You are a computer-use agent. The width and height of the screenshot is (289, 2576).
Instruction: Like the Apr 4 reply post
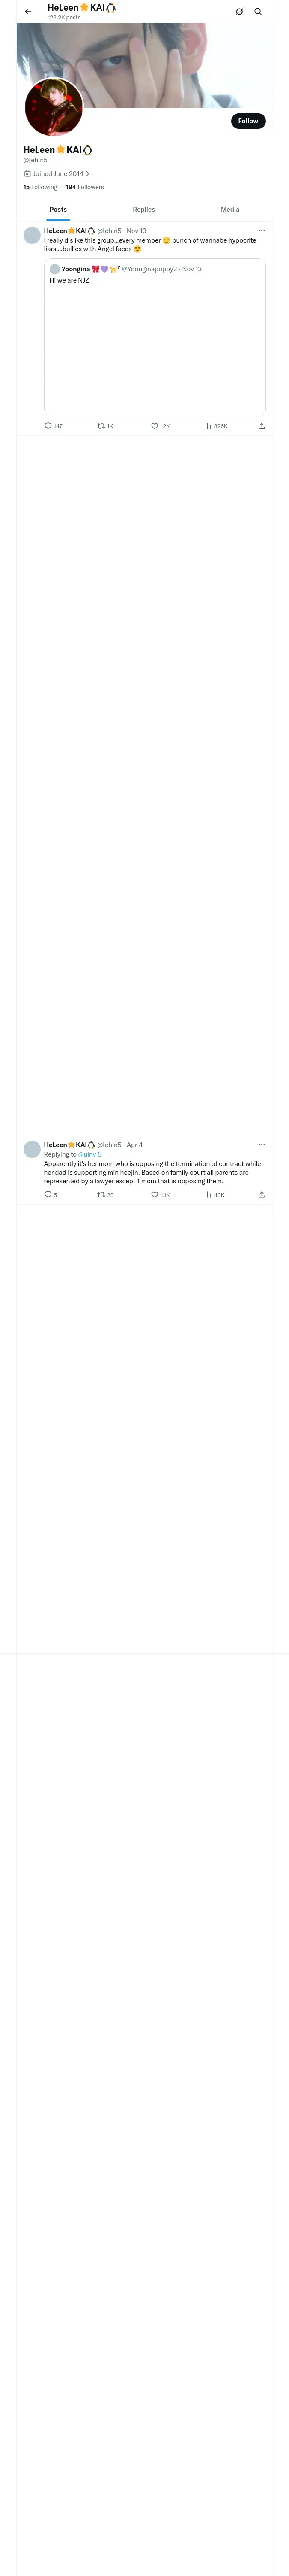pyautogui.click(x=155, y=1195)
